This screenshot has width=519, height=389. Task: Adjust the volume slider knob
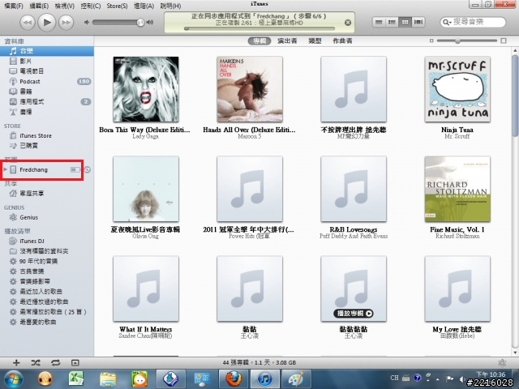click(x=140, y=23)
